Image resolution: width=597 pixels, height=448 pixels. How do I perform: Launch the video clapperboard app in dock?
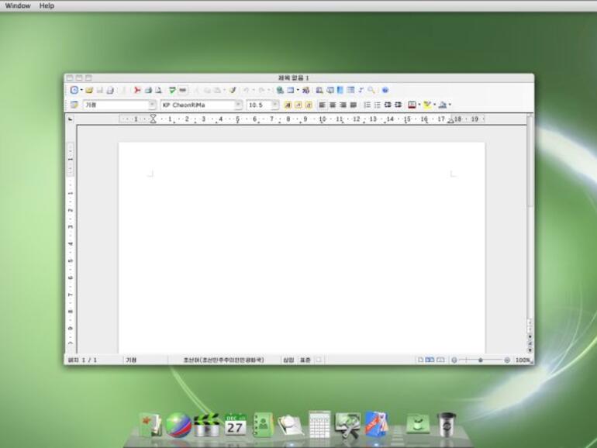[206, 425]
